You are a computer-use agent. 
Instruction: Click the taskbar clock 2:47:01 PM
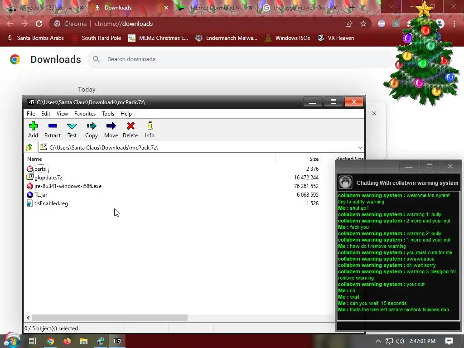click(422, 341)
